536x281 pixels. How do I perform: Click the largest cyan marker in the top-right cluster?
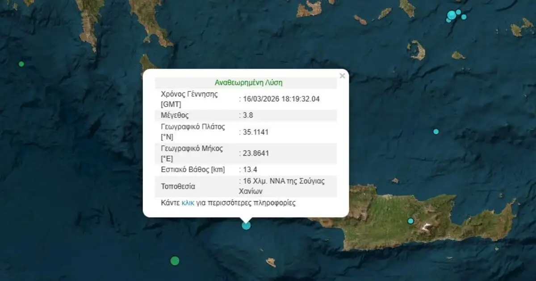(x=452, y=16)
